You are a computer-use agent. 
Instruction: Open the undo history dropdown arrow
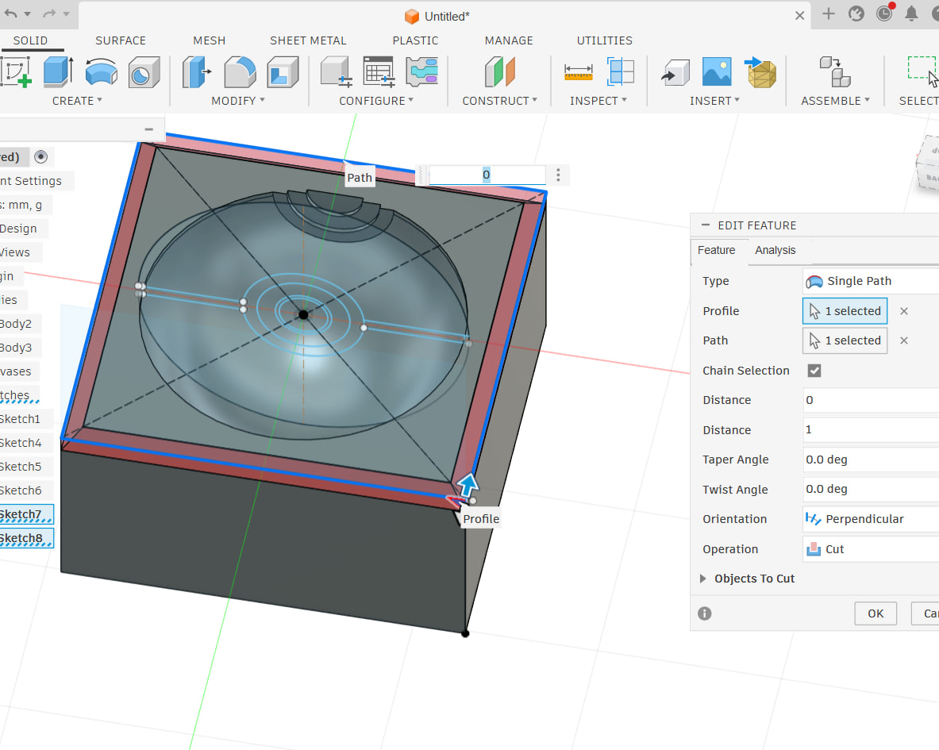click(27, 13)
